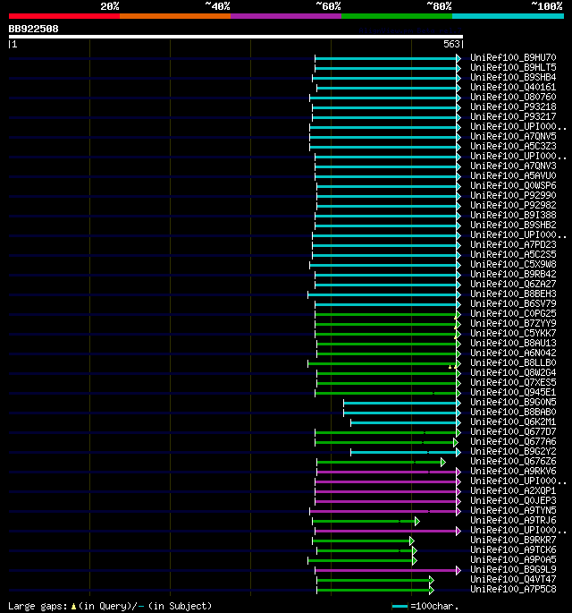
Task: Click the UniRef100_B8BAB0 label
Action: (x=513, y=412)
